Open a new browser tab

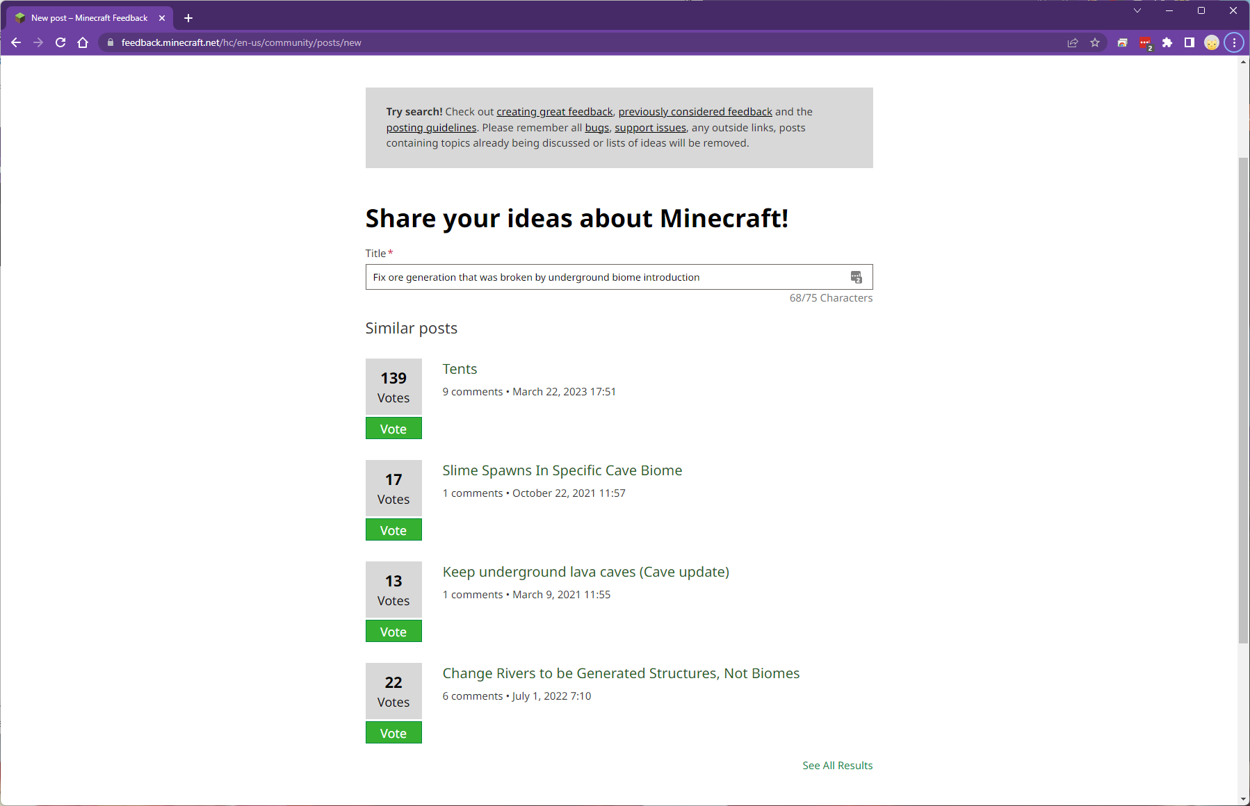click(x=188, y=18)
